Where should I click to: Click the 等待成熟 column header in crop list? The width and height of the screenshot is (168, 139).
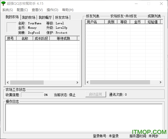coord(63,39)
